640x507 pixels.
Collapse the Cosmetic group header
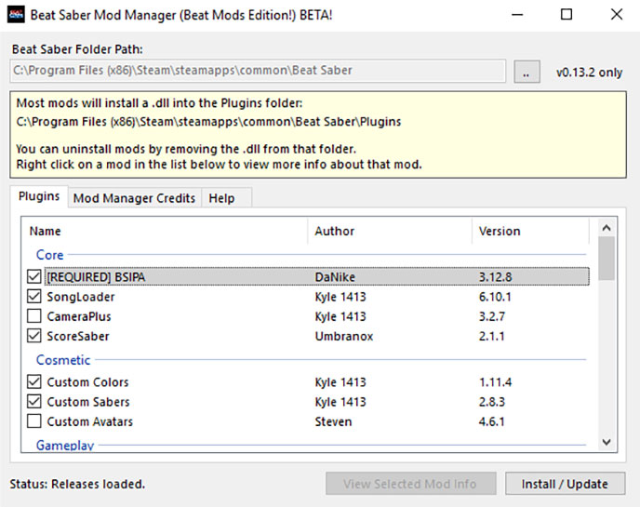point(63,360)
